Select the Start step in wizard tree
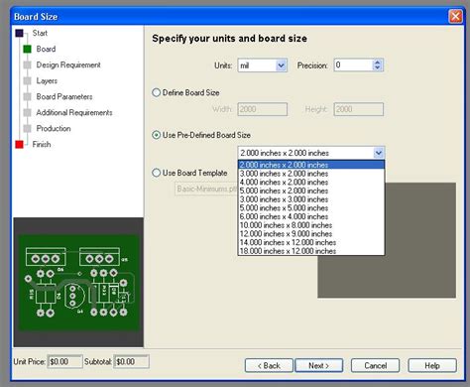This screenshot has height=387, width=470. 40,33
